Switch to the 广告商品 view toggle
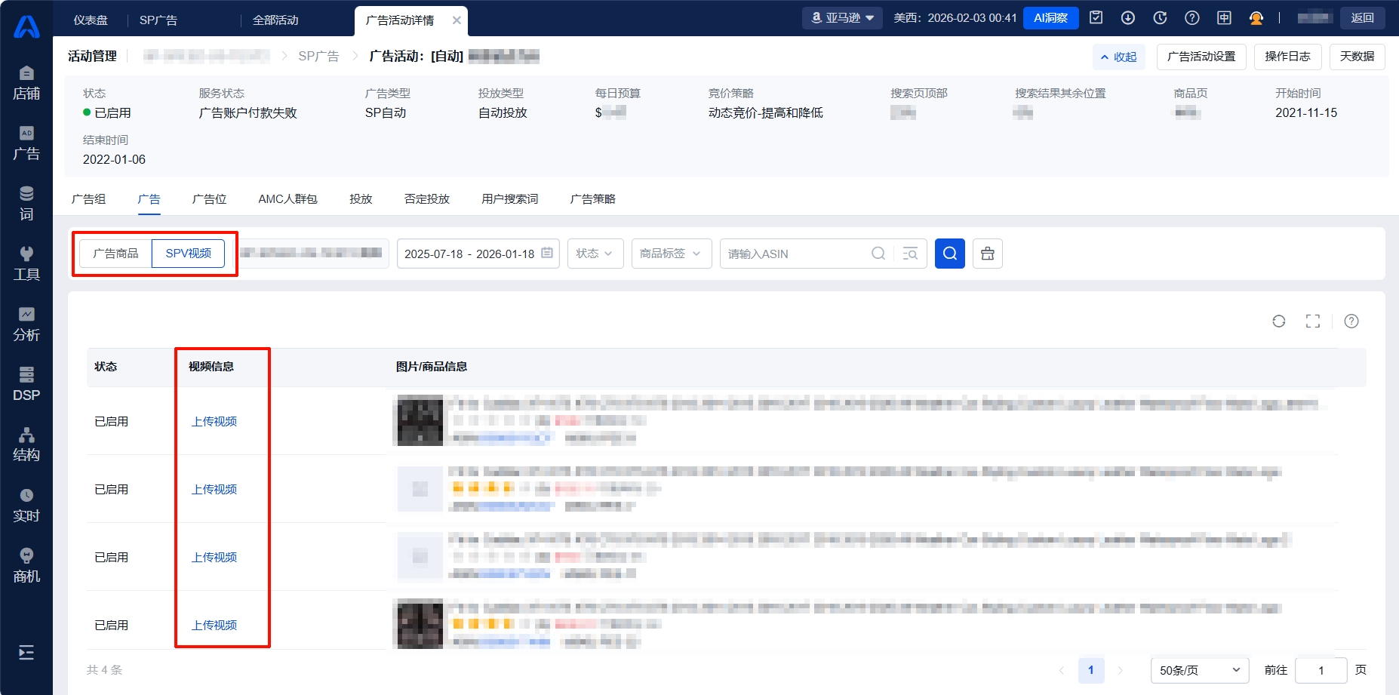 (x=115, y=254)
